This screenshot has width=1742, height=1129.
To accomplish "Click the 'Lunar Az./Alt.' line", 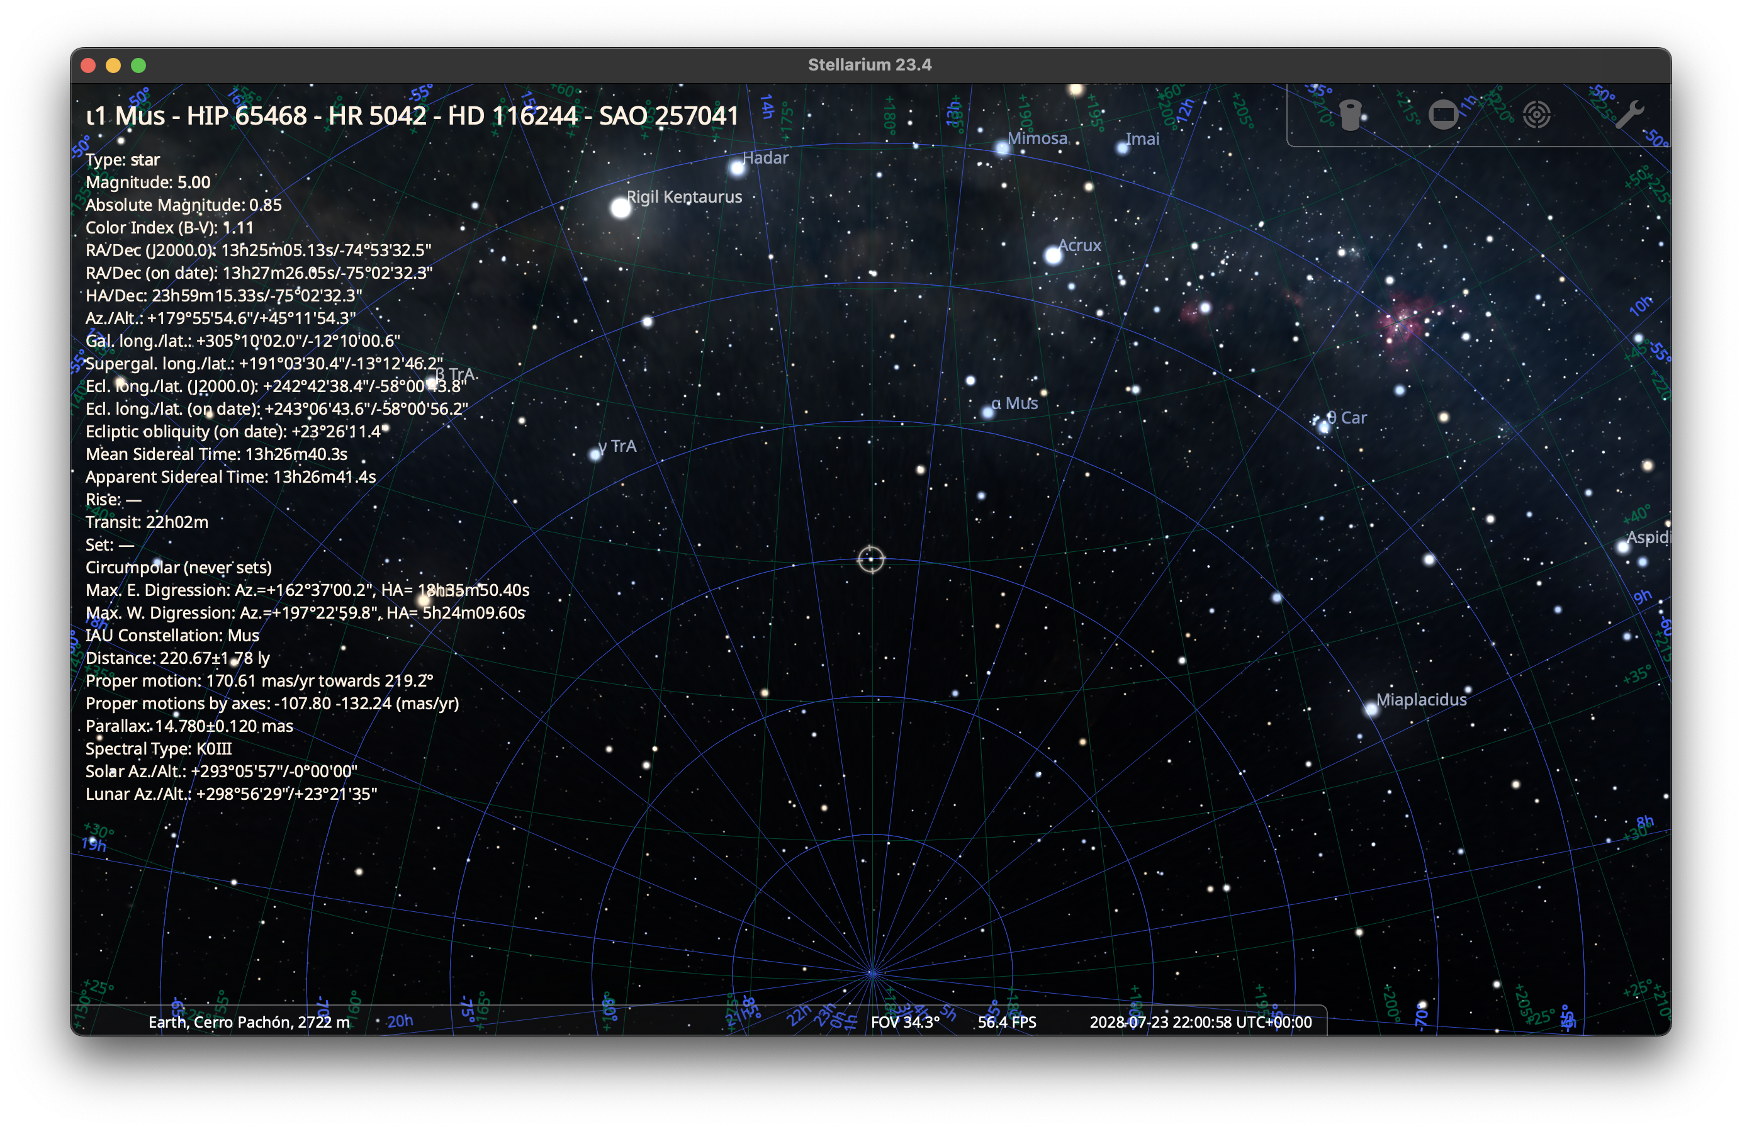I will (x=232, y=795).
